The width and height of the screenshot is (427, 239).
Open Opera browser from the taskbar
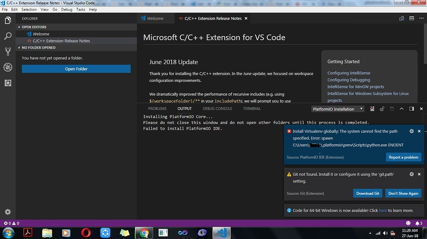[86, 233]
